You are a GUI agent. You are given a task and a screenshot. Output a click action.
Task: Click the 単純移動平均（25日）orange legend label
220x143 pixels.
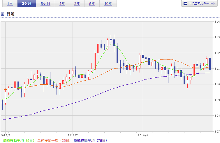(x=54, y=140)
